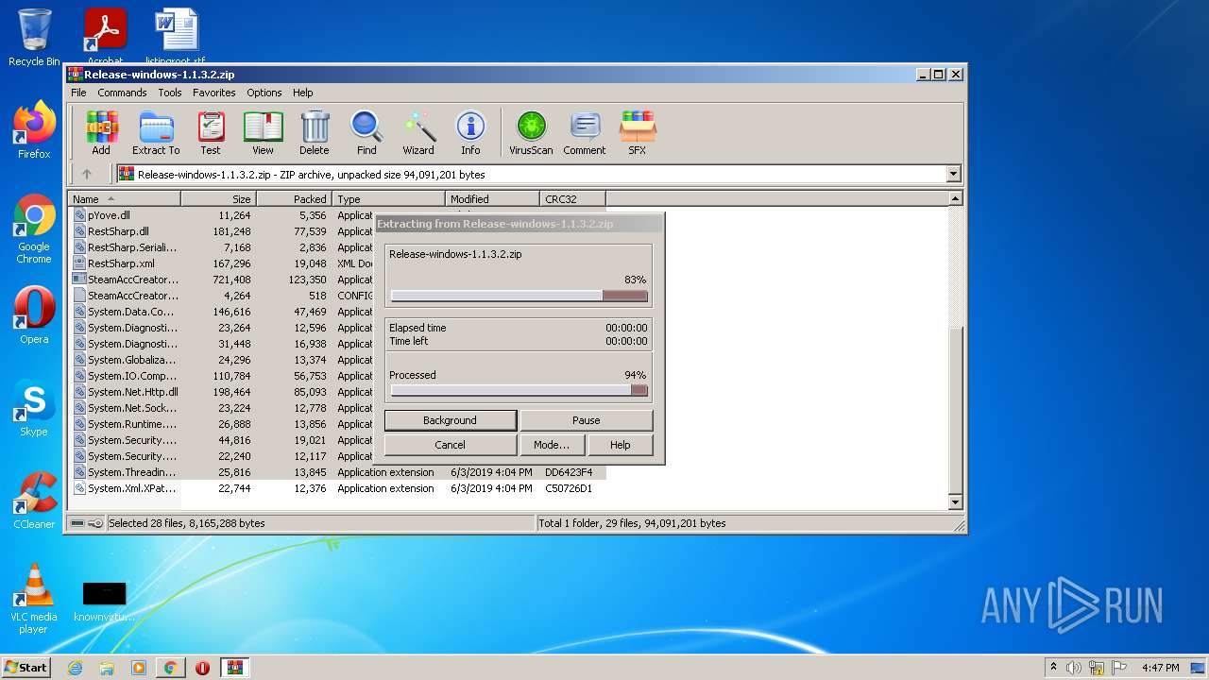Screen dimensions: 1209x680
Task: Select System.Xml.XPath file row
Action: pyautogui.click(x=131, y=488)
